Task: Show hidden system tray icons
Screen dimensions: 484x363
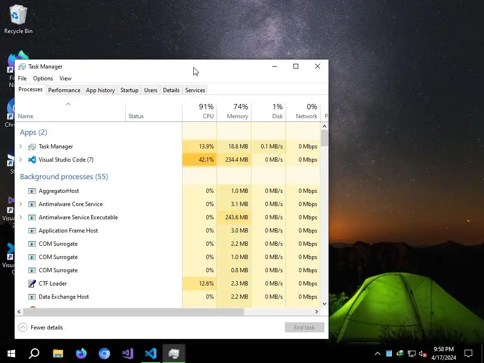Action: pyautogui.click(x=378, y=354)
